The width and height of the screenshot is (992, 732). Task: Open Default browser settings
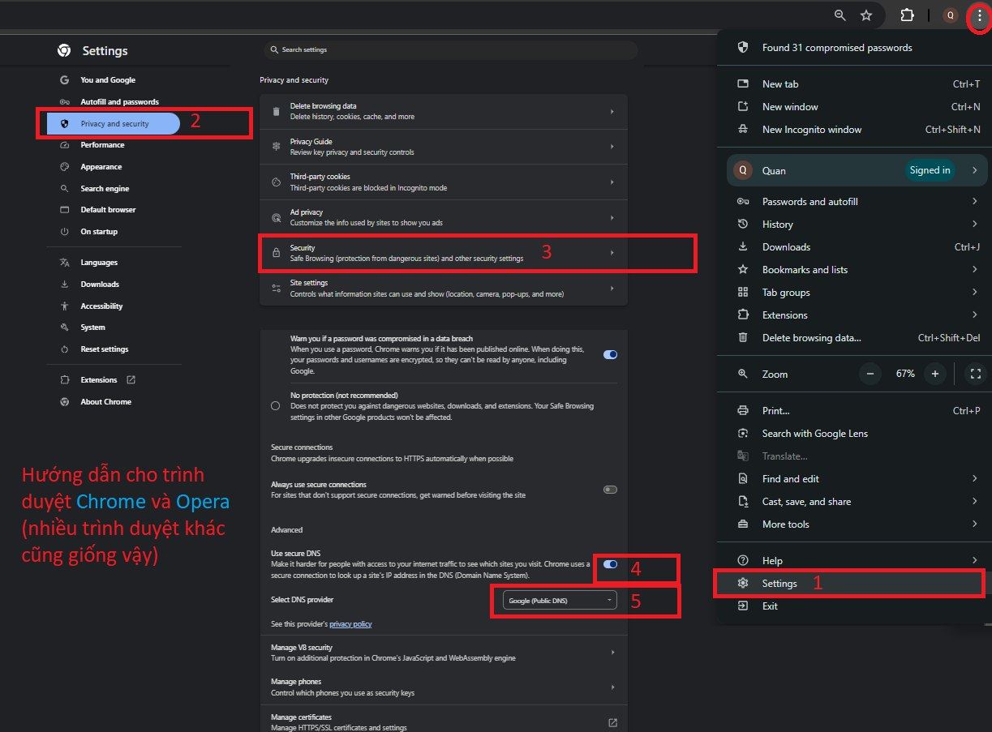pos(108,210)
